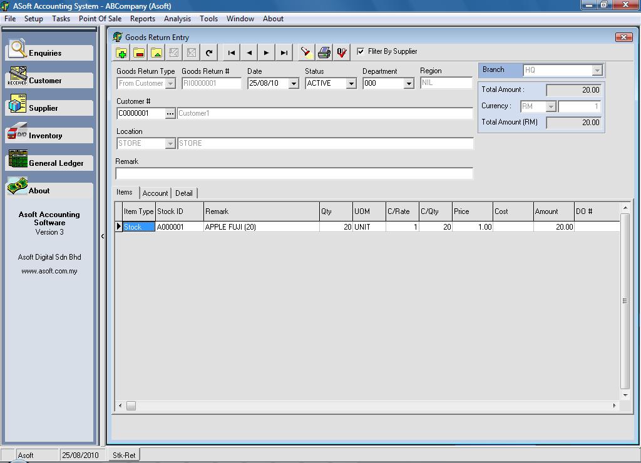Image resolution: width=641 pixels, height=463 pixels.
Task: Click the currency rate field
Action: click(x=579, y=106)
